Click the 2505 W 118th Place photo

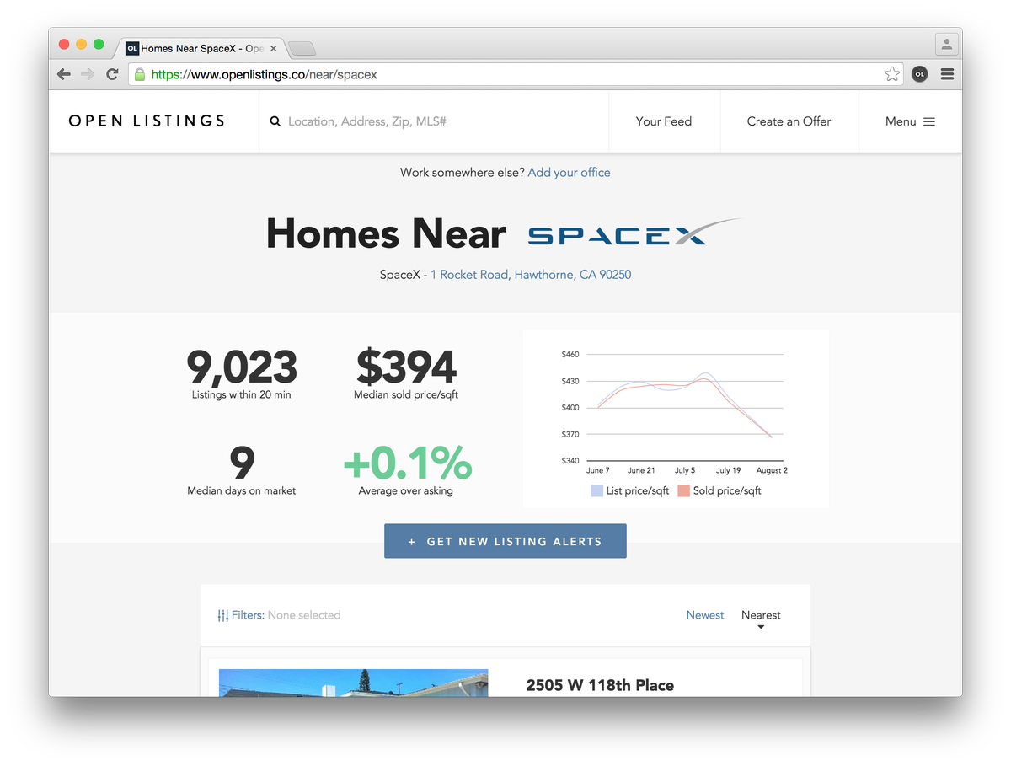(353, 683)
